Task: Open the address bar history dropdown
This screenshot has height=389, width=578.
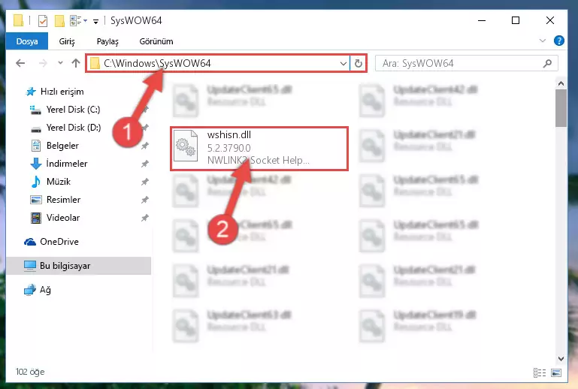Action: click(343, 63)
